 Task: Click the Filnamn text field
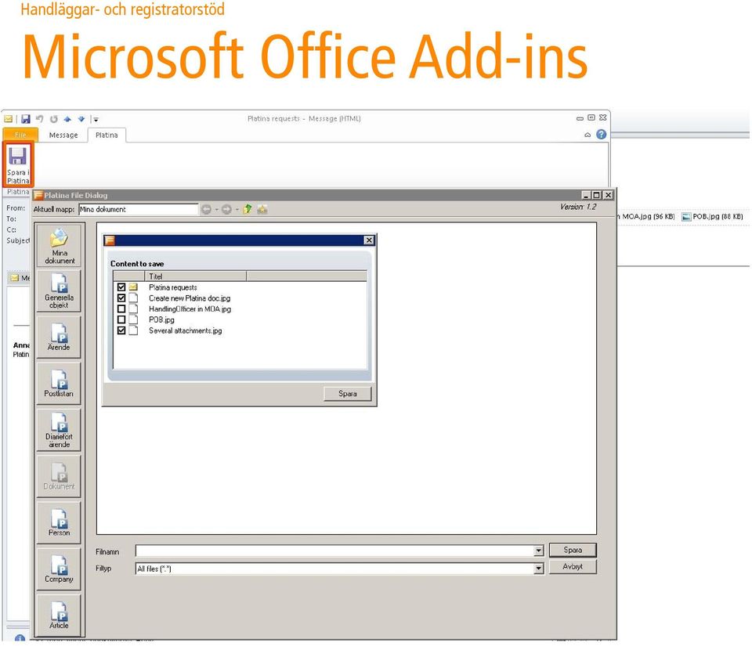point(334,550)
